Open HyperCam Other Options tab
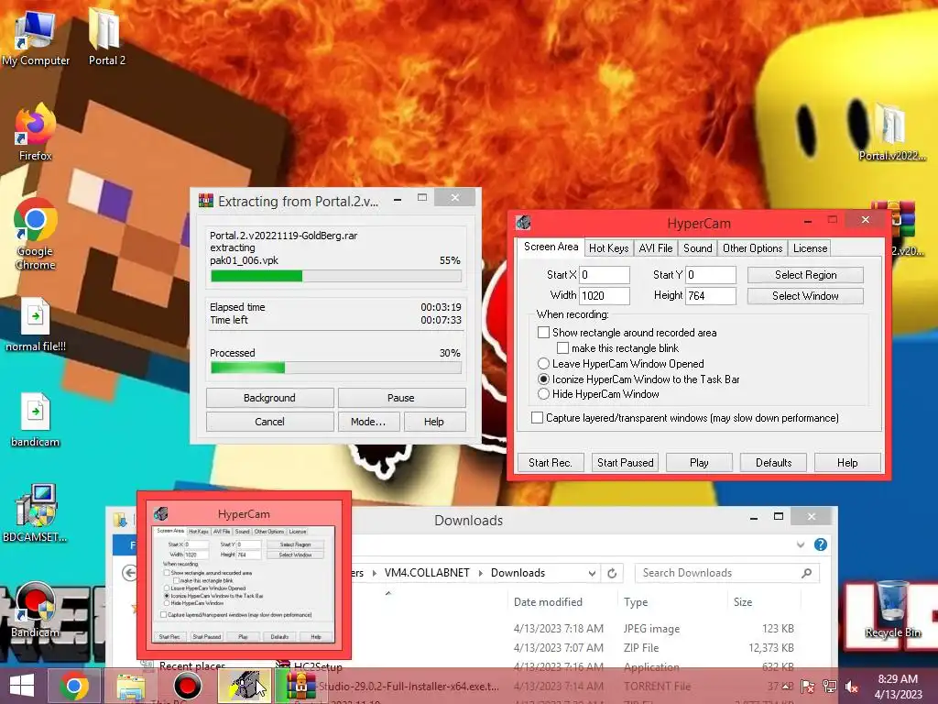The height and width of the screenshot is (704, 938). coord(753,247)
